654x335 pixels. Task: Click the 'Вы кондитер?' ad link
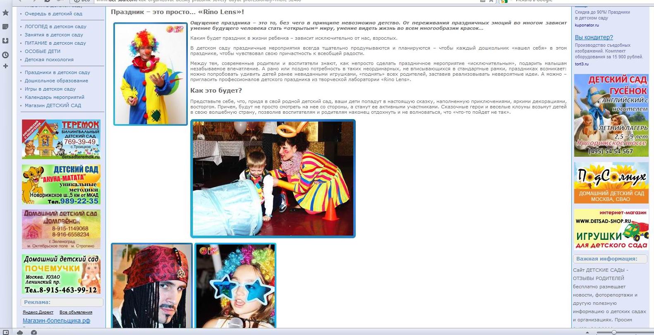594,37
